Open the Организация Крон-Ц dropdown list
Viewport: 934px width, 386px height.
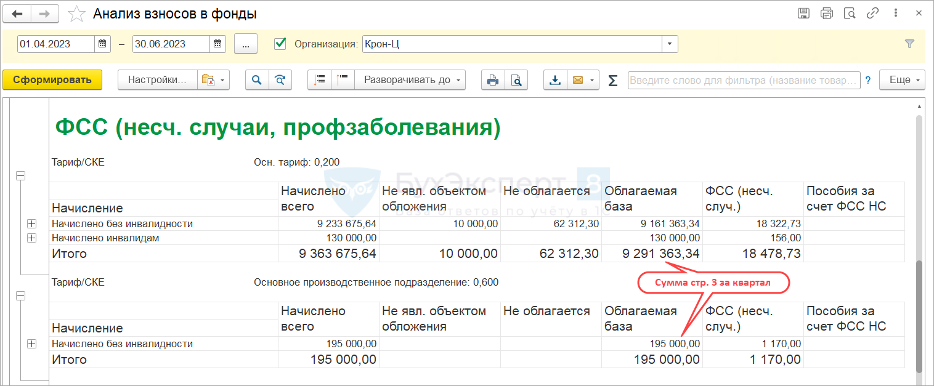[x=670, y=44]
